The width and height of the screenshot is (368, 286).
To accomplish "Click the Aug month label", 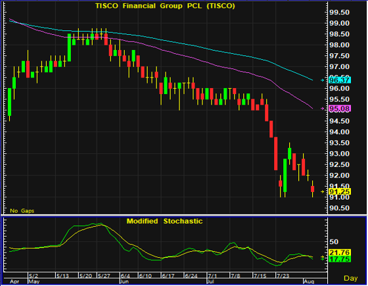I will [x=309, y=281].
